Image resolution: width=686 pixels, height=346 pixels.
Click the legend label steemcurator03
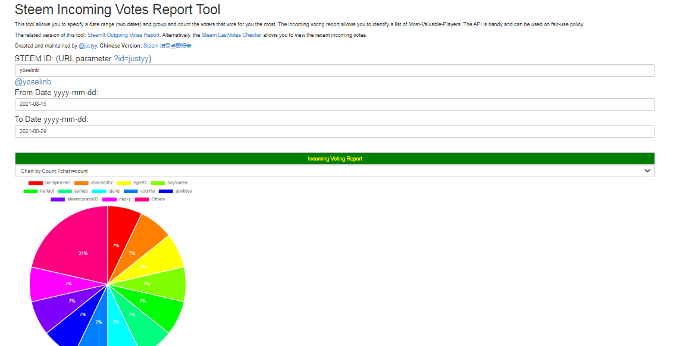click(83, 200)
